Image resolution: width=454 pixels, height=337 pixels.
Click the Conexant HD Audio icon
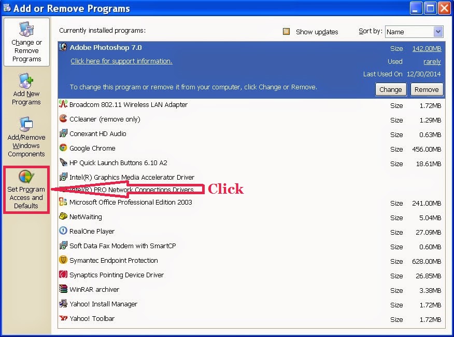pyautogui.click(x=63, y=133)
